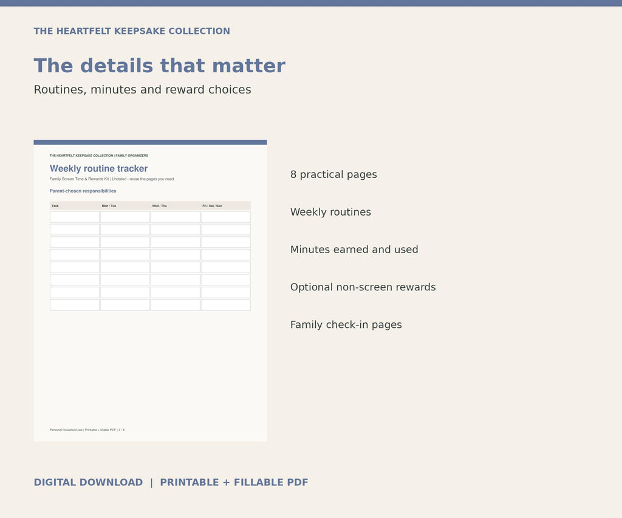Click the first row Mon / Tue cell

click(x=125, y=217)
